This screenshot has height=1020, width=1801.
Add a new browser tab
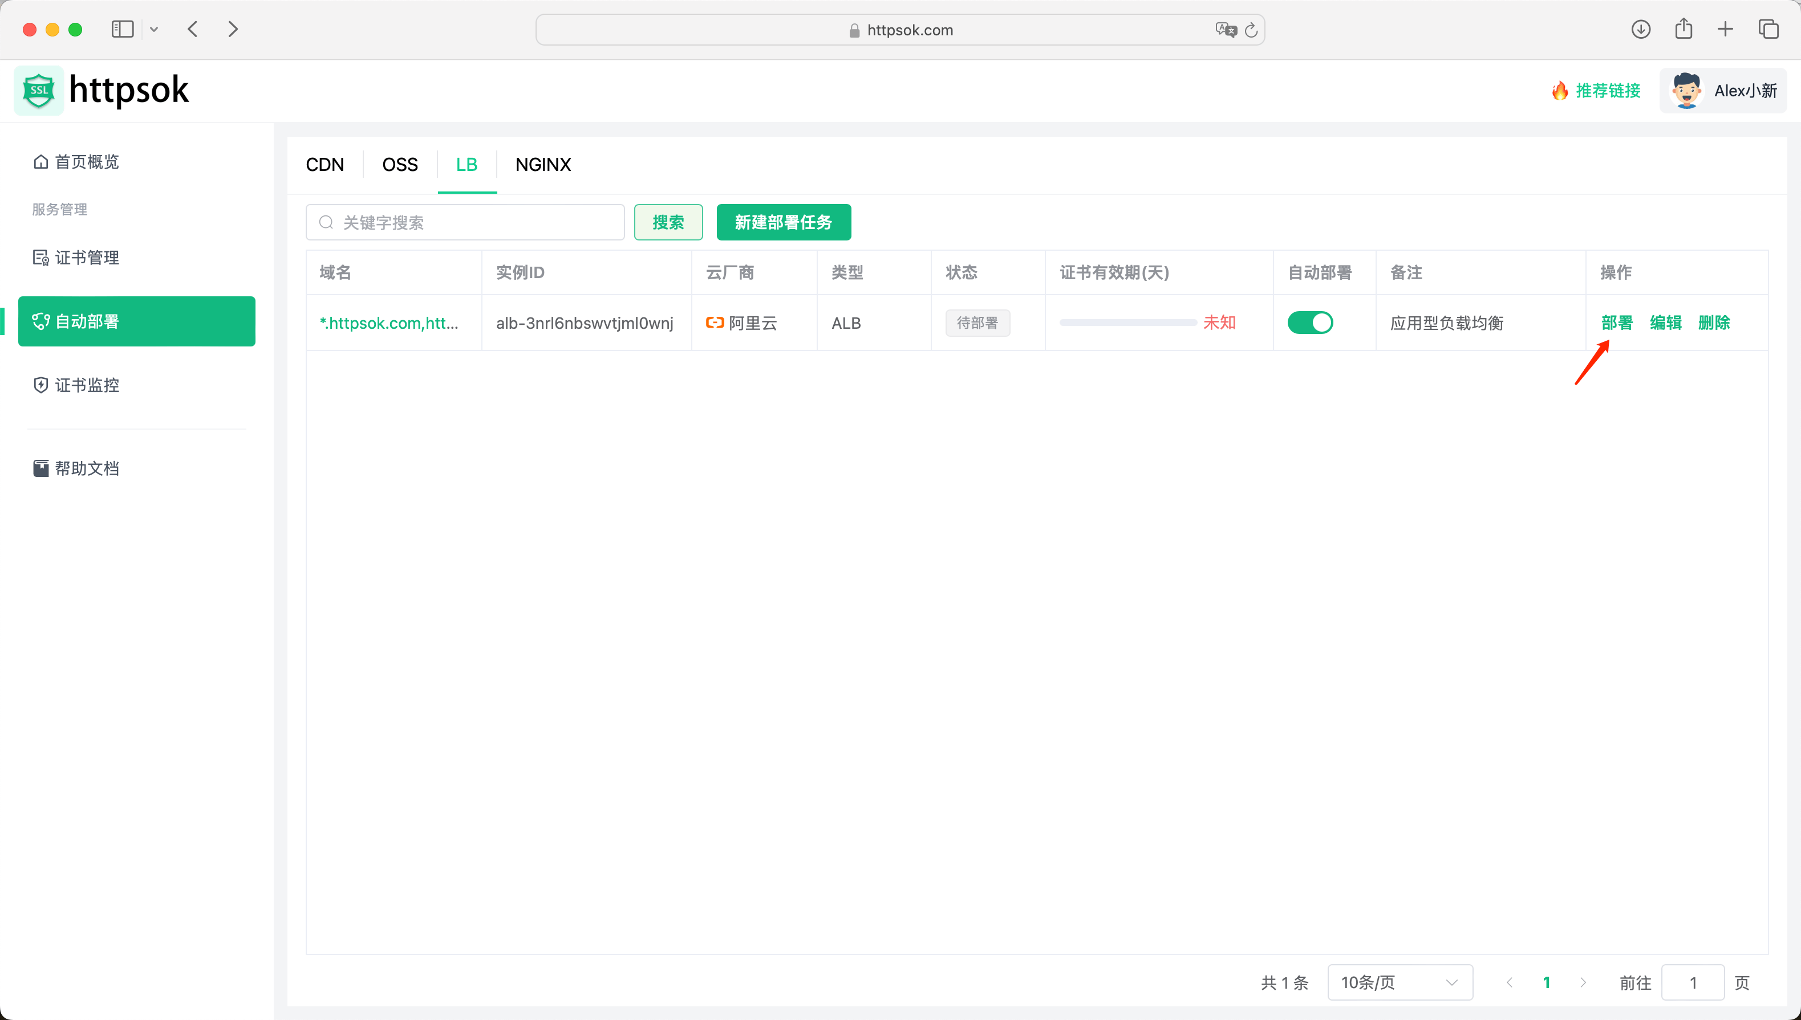pos(1725,30)
